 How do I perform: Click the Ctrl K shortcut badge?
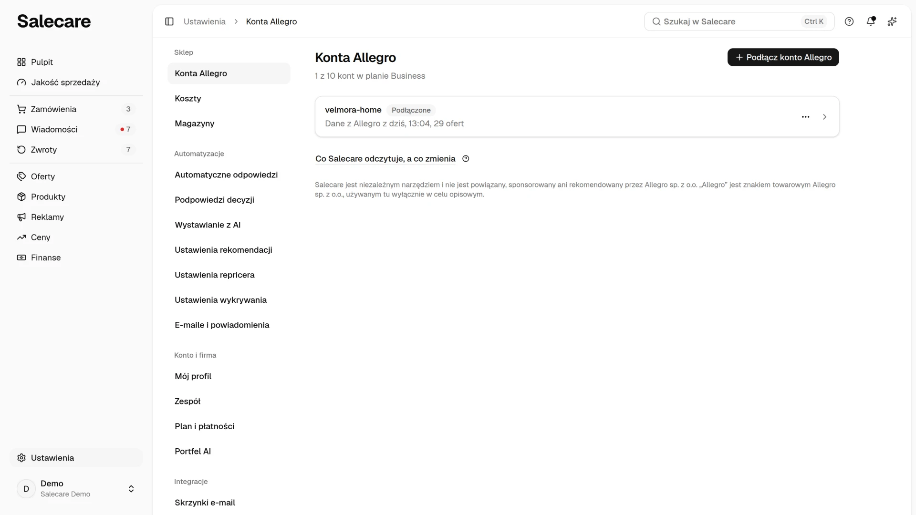[x=814, y=21]
